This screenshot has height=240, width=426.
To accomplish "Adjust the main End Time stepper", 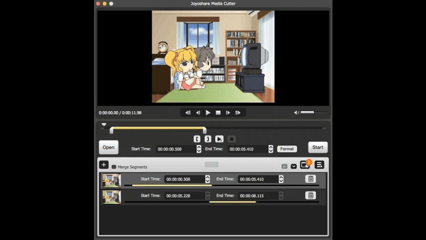I will [x=271, y=149].
